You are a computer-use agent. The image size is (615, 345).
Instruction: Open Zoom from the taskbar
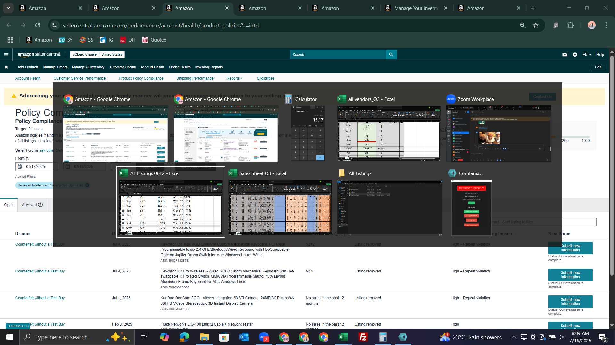tap(264, 337)
